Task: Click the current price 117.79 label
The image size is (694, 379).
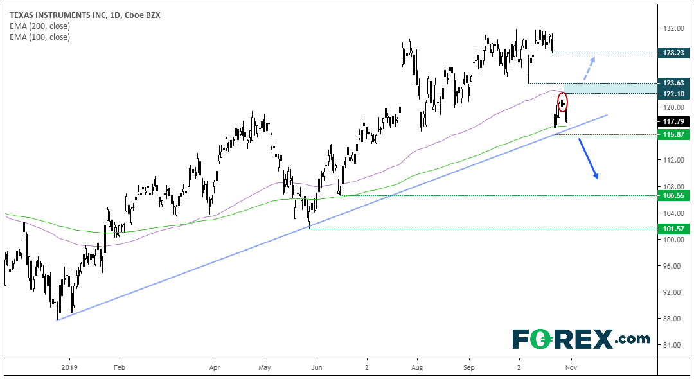Action: point(673,121)
